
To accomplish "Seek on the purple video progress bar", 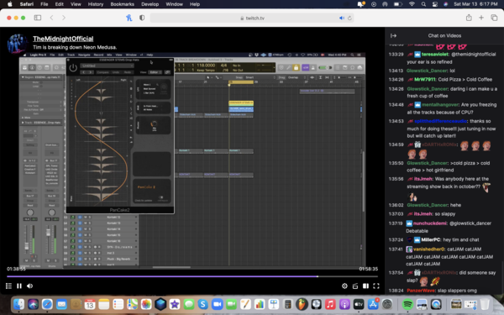I will click(192, 276).
